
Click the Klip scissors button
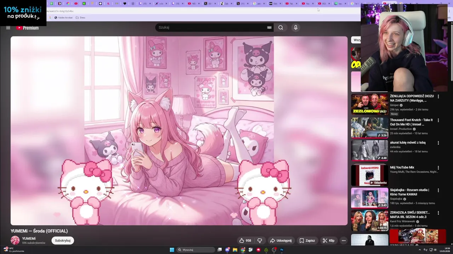[x=328, y=241]
